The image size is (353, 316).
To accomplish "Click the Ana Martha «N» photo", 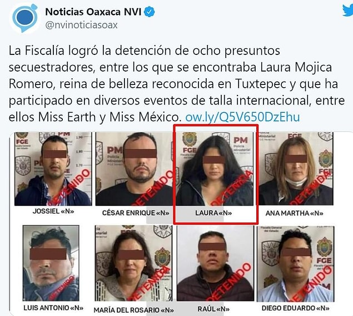I will pyautogui.click(x=296, y=168).
